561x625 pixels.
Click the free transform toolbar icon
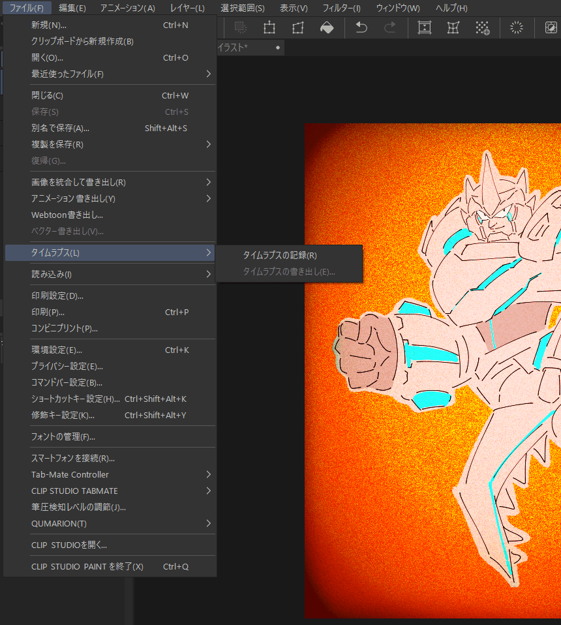[x=297, y=28]
